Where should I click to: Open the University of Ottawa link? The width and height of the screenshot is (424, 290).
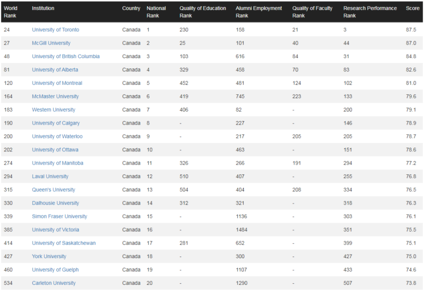[55, 150]
